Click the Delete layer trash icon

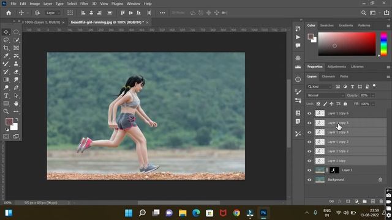point(381,201)
